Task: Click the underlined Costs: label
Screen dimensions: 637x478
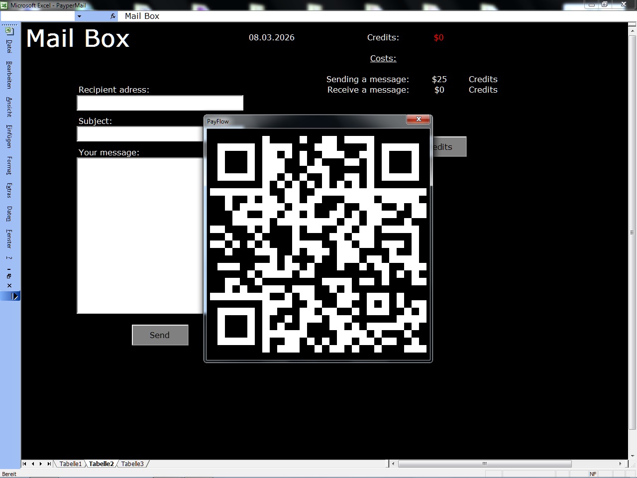Action: click(x=383, y=58)
